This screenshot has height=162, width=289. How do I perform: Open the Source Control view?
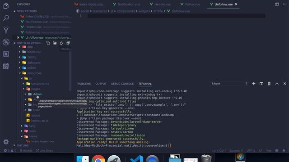tap(6, 30)
